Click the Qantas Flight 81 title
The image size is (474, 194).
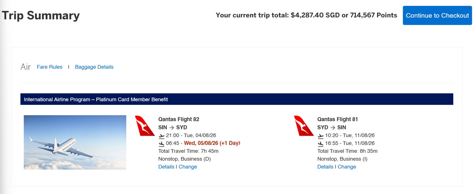(337, 119)
